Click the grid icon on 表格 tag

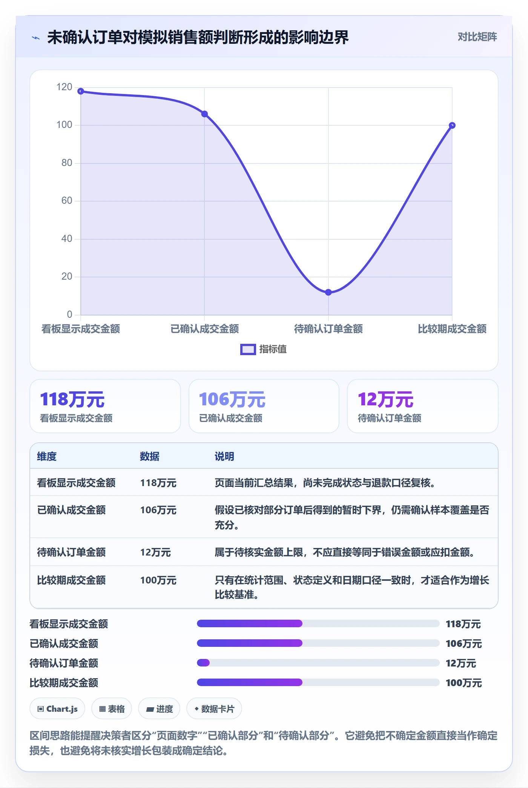[x=102, y=709]
